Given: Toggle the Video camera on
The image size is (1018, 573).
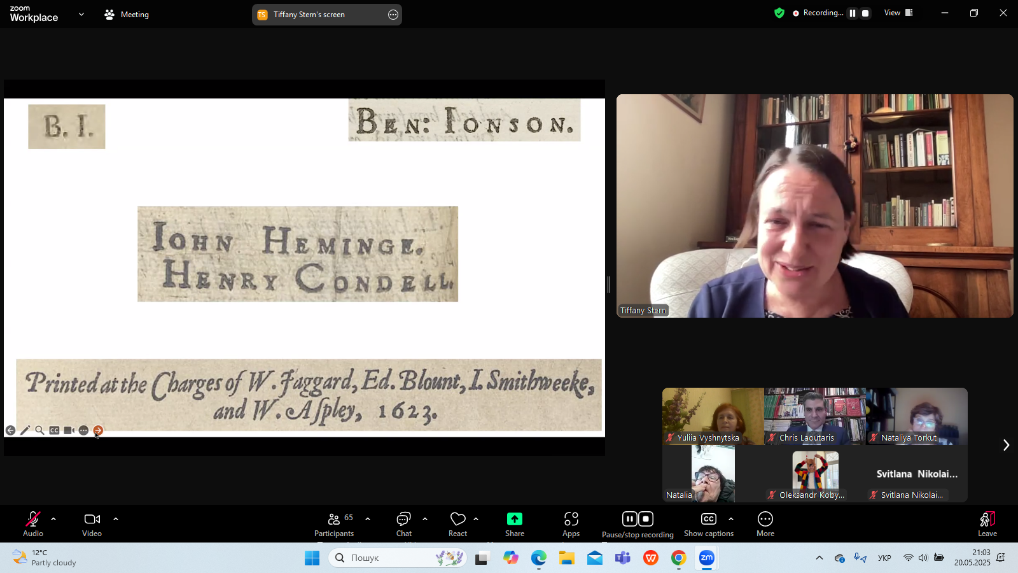Looking at the screenshot, I should coord(92,524).
